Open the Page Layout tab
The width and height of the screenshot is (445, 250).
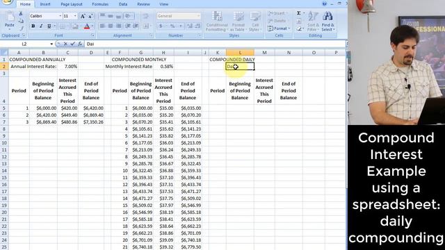[x=72, y=4]
